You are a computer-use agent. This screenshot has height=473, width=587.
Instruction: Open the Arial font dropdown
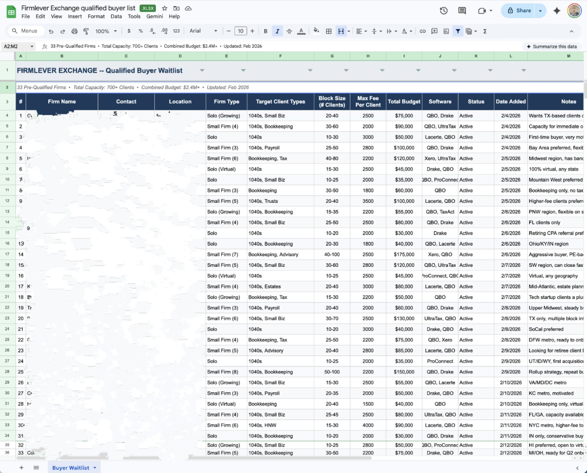point(203,31)
